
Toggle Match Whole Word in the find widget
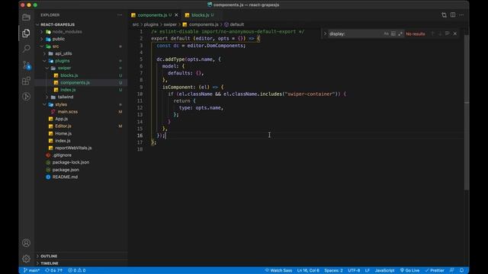393,33
